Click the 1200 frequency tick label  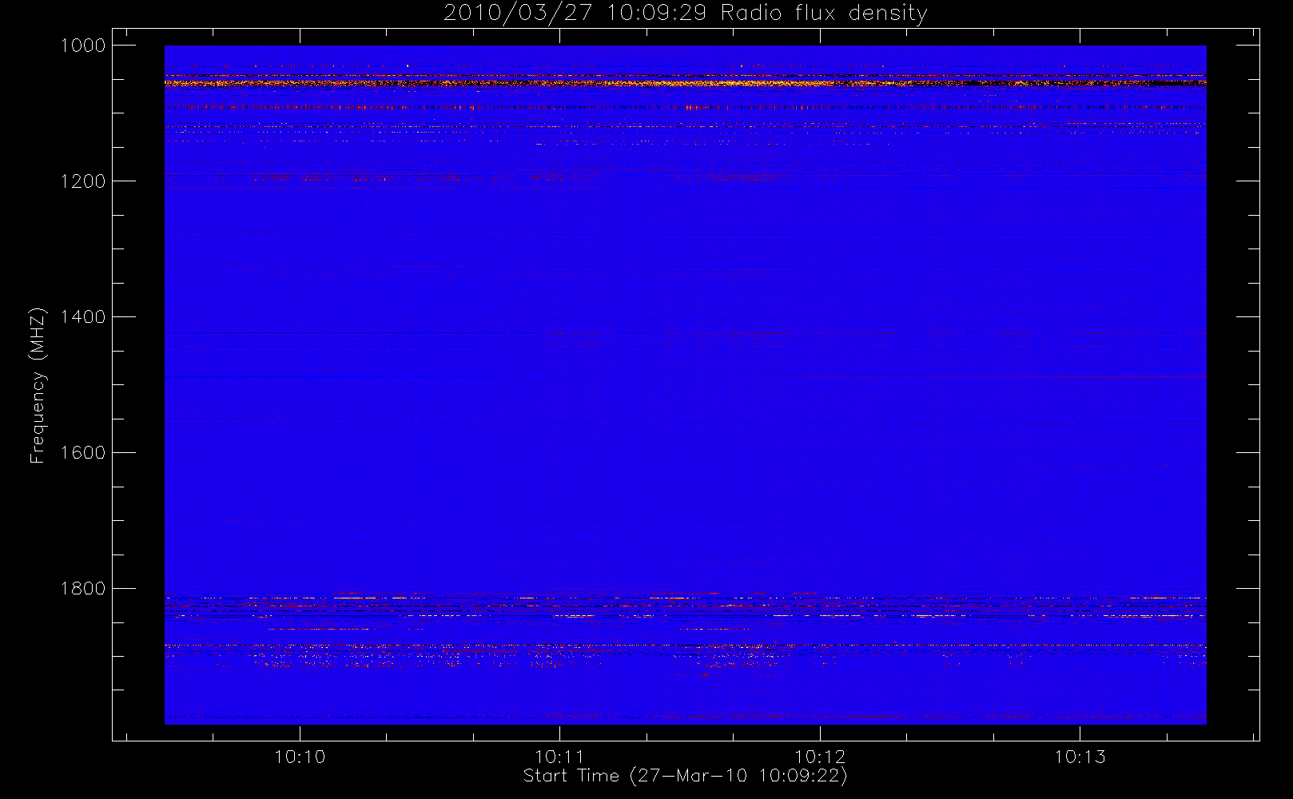[83, 181]
